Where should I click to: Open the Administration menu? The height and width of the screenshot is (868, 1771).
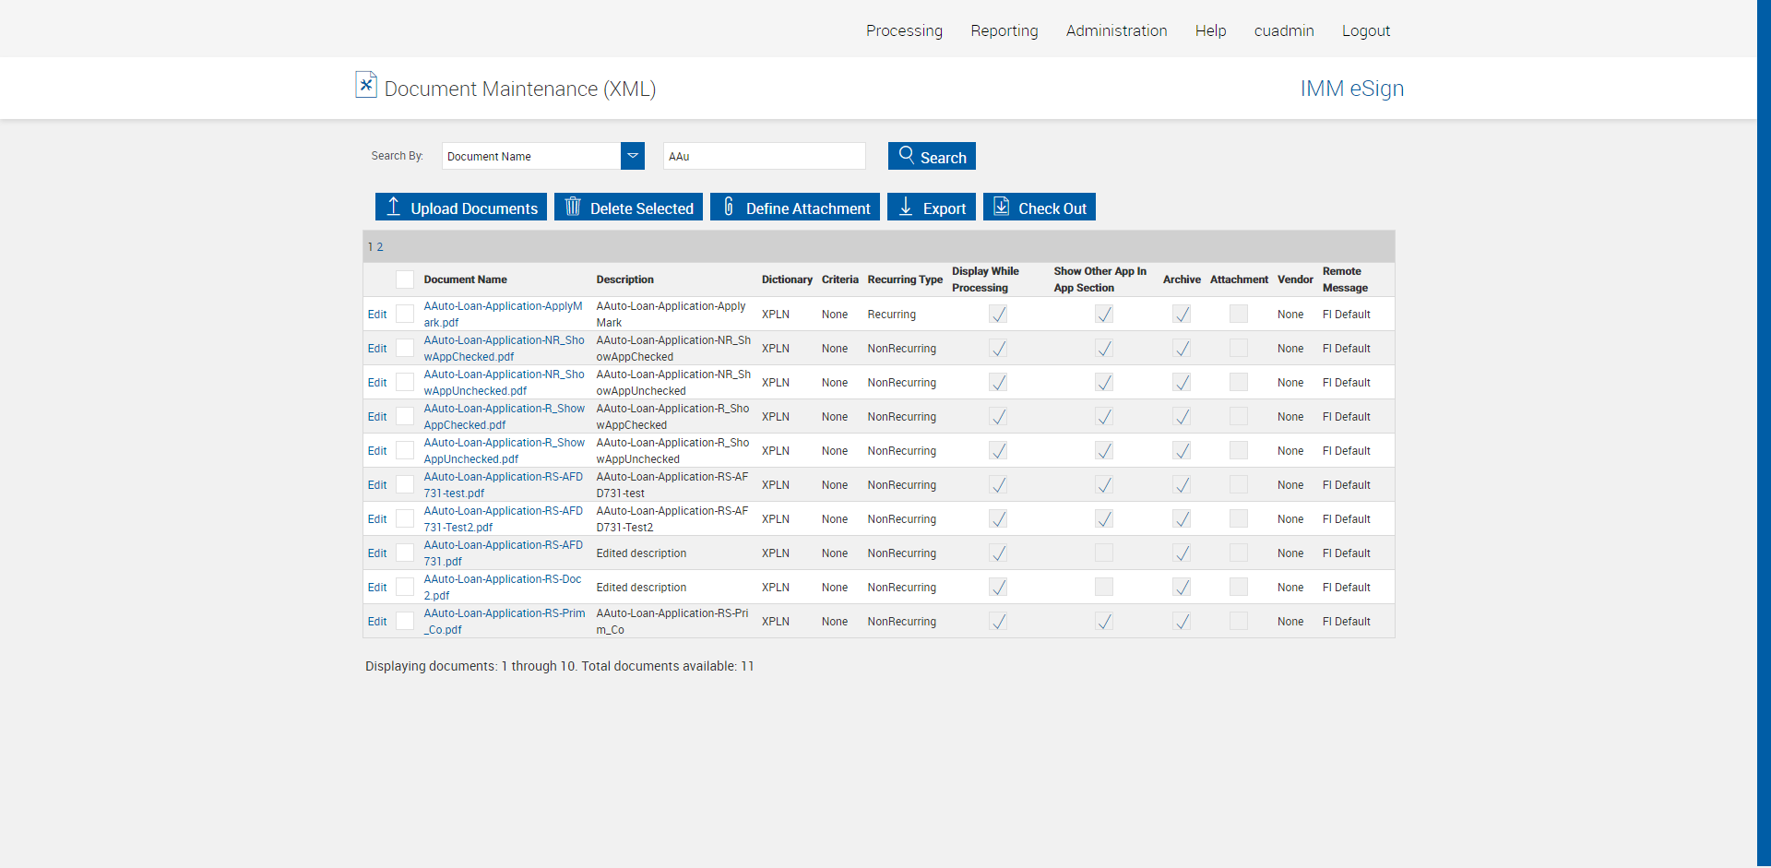(1116, 30)
